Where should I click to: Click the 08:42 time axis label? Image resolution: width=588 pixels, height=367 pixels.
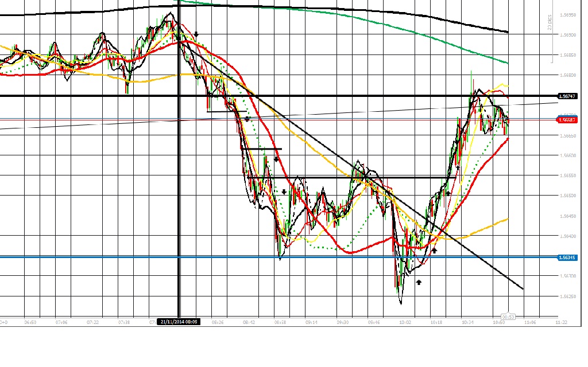(x=249, y=322)
